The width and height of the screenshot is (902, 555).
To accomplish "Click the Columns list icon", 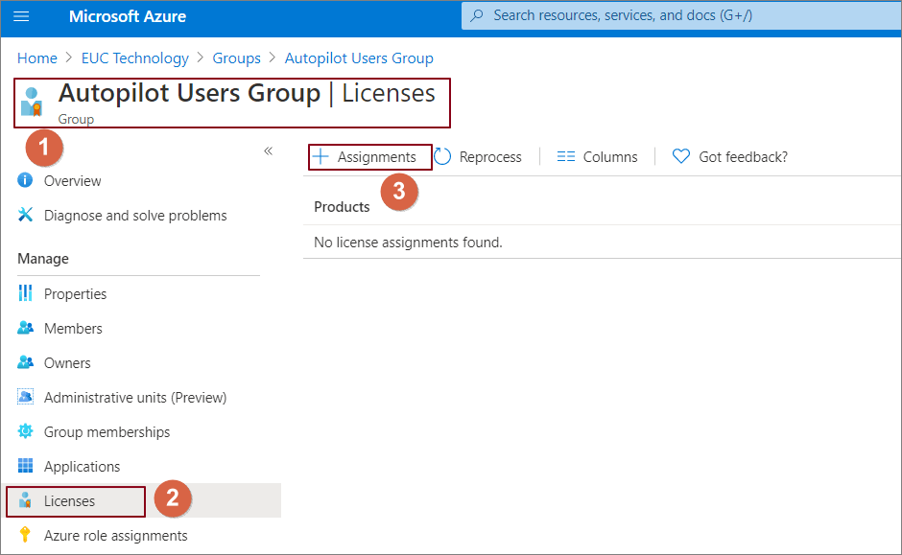I will click(x=565, y=156).
